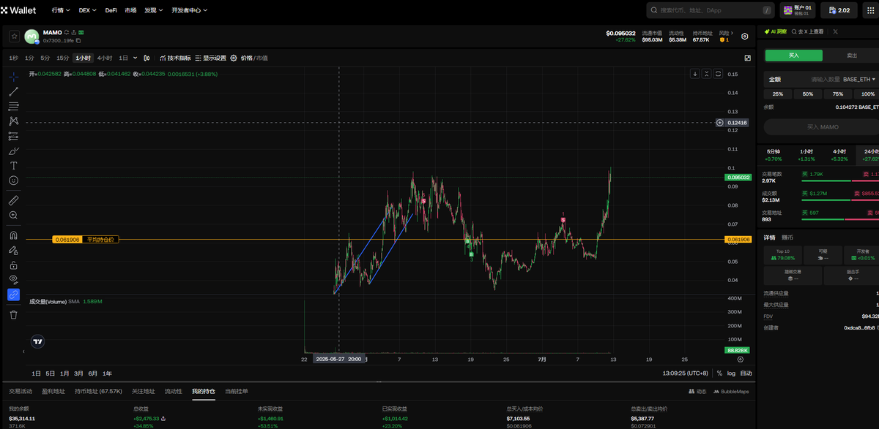Click the down-arrow chart control button

point(695,74)
